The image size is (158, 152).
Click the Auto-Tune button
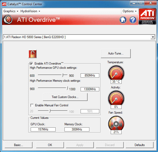click(116, 53)
